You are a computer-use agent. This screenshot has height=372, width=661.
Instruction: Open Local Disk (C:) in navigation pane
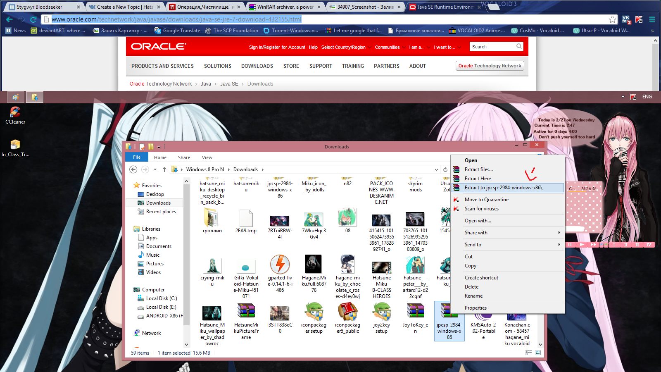click(162, 298)
